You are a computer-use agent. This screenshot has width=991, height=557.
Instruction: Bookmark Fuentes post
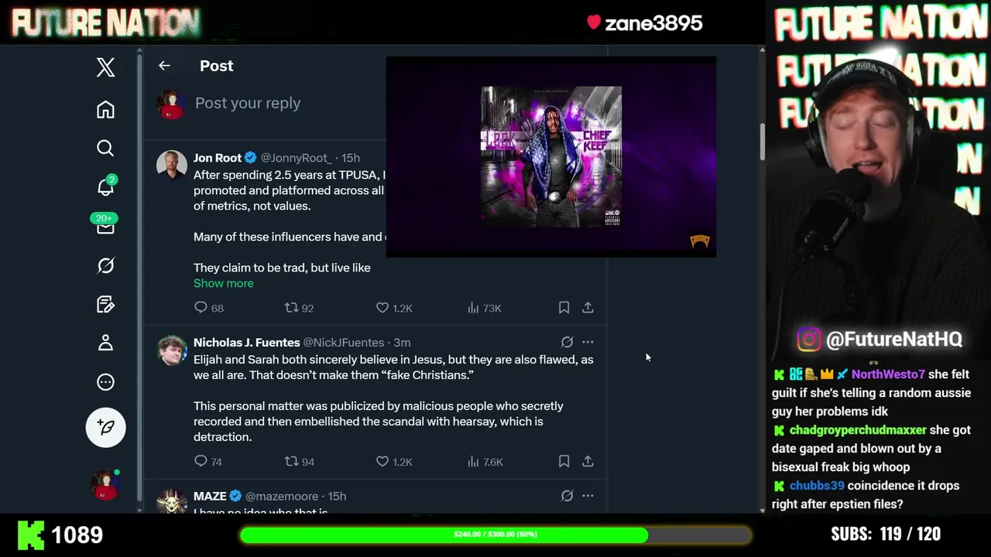(564, 462)
